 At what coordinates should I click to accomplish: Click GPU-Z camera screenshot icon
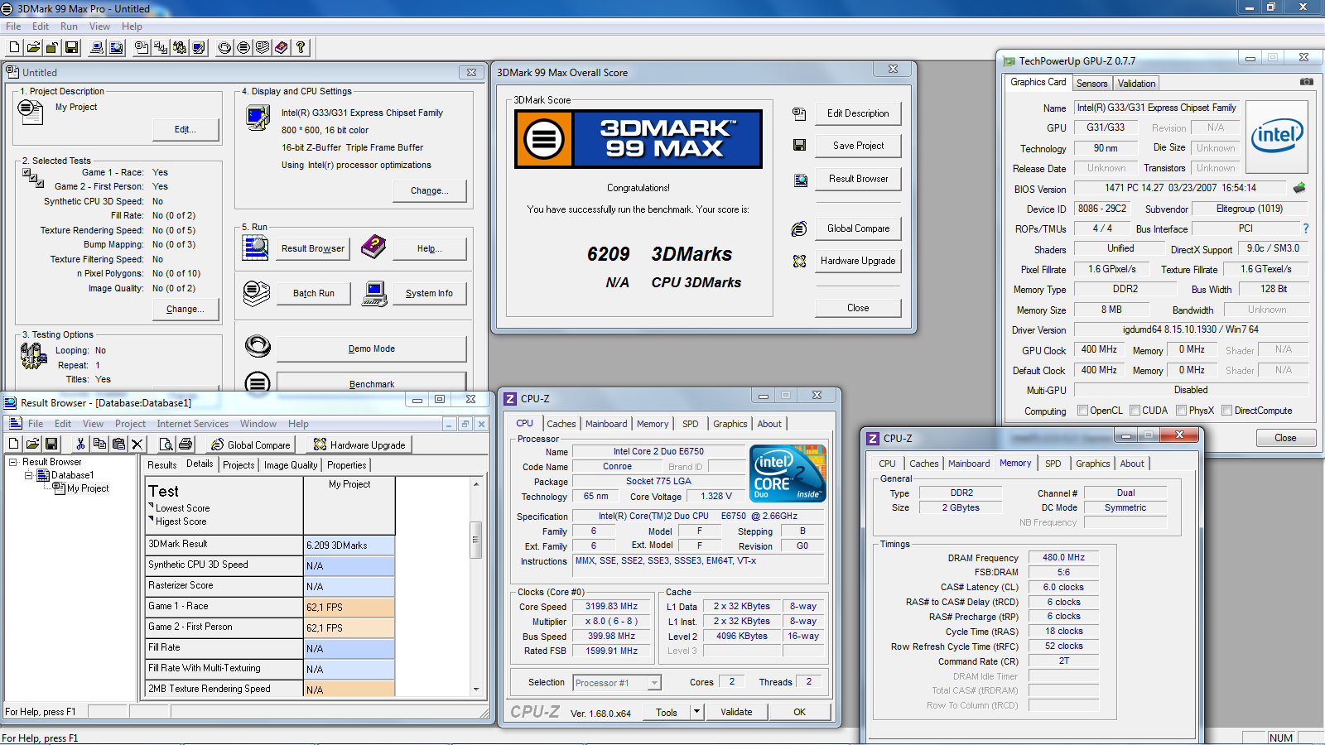pyautogui.click(x=1306, y=82)
